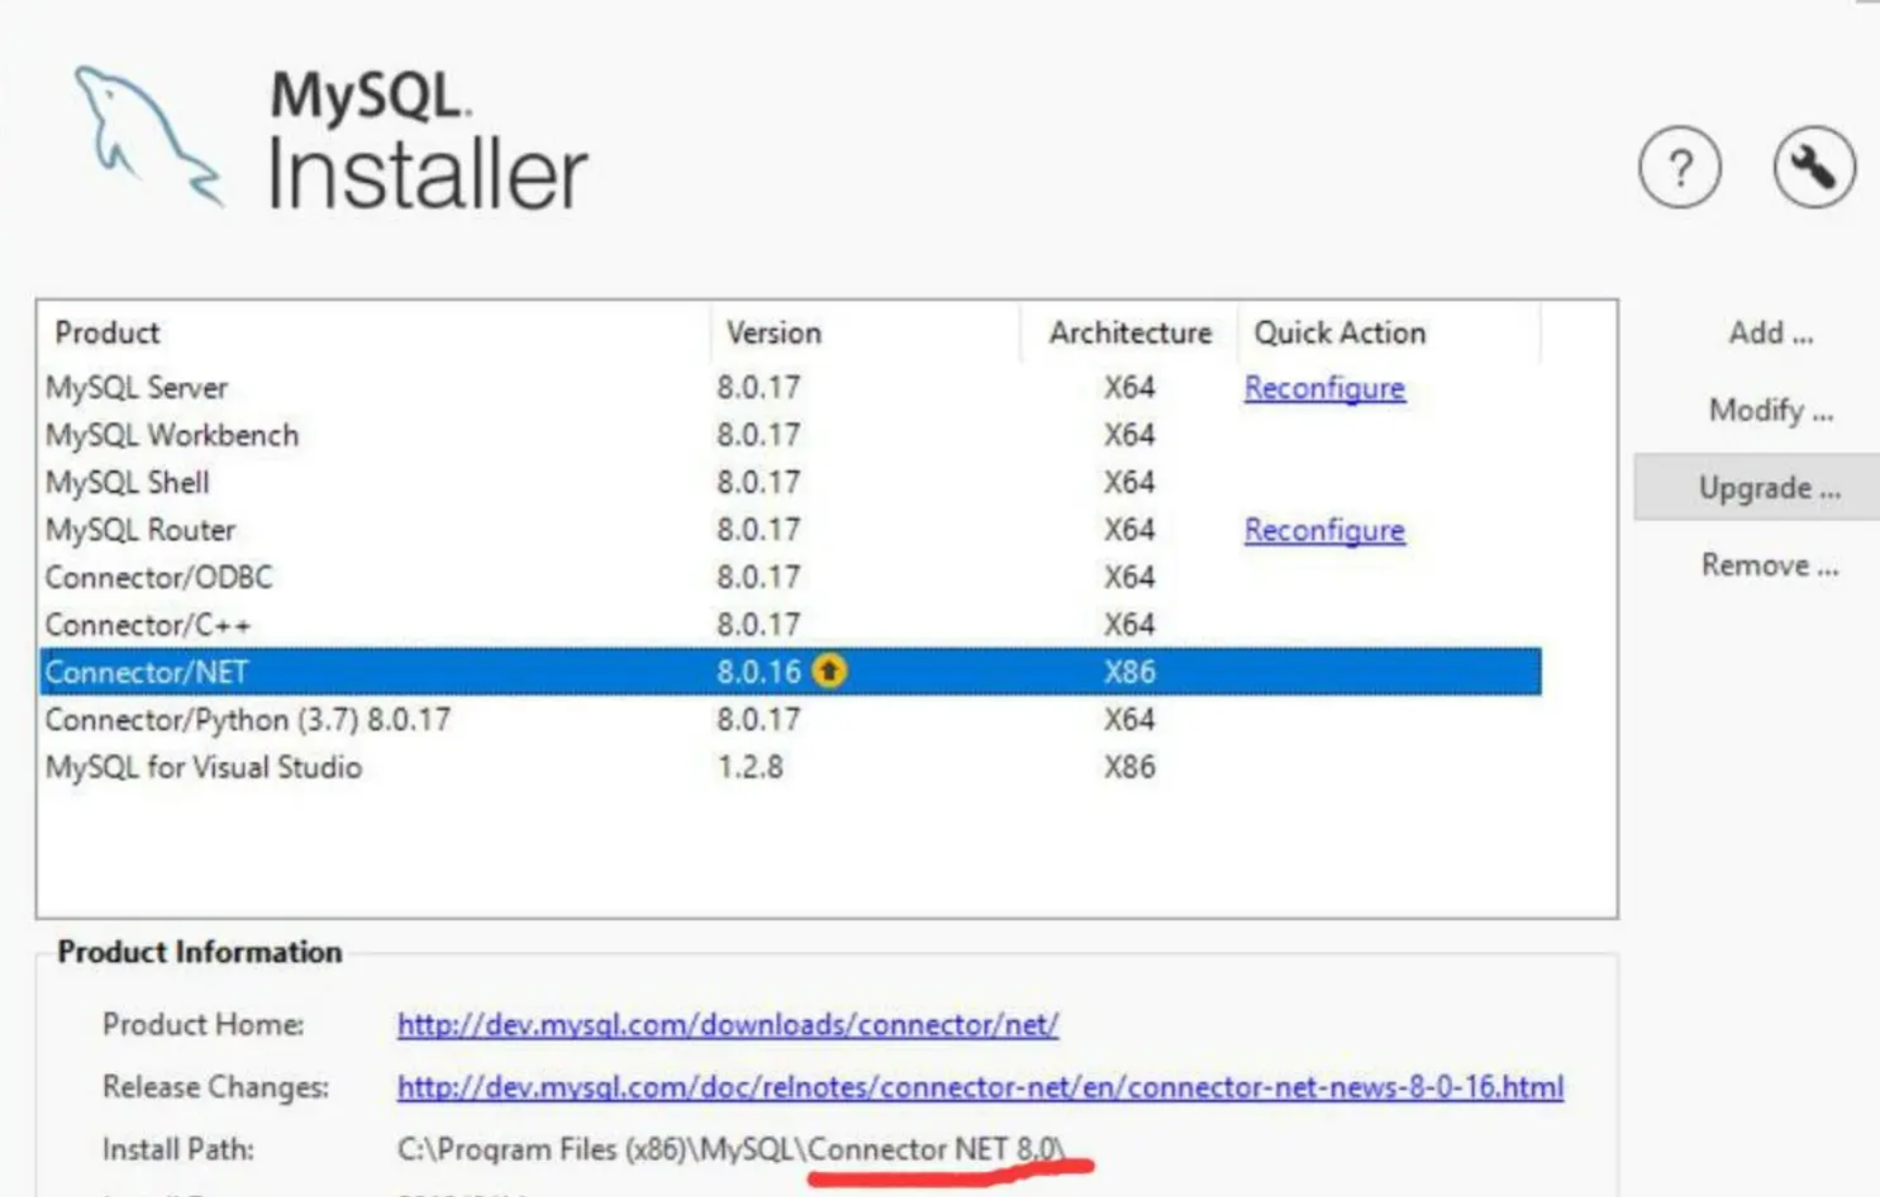Click the Quick Action column header
This screenshot has width=1880, height=1197.
[1389, 333]
